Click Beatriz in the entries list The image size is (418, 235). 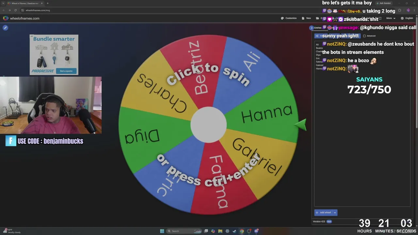(x=319, y=48)
